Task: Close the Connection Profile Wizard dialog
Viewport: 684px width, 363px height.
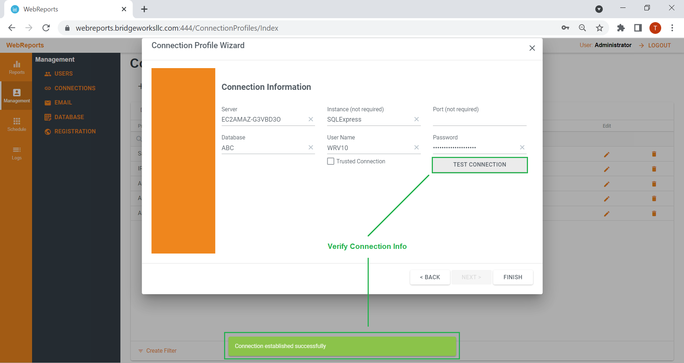Action: click(x=532, y=48)
